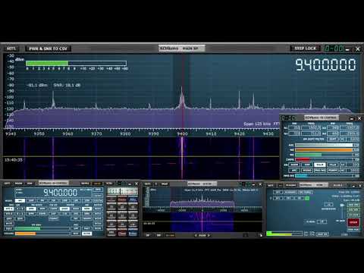The height and width of the screenshot is (273, 364).
Task: Click MEM PAN in the Main window
Action: pyautogui.click(x=353, y=230)
